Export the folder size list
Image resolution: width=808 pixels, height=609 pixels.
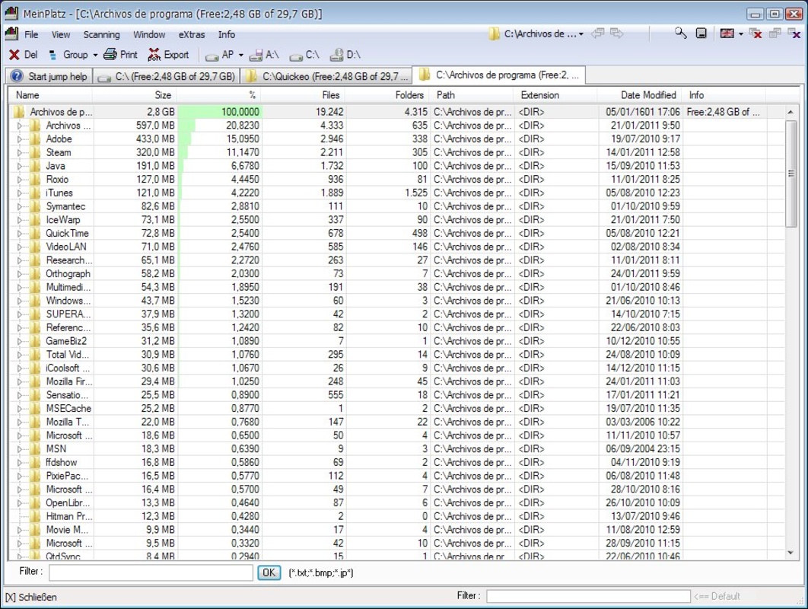coord(168,55)
